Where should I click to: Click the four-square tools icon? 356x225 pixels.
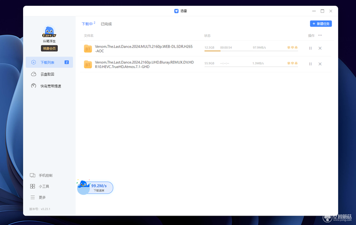click(x=32, y=186)
